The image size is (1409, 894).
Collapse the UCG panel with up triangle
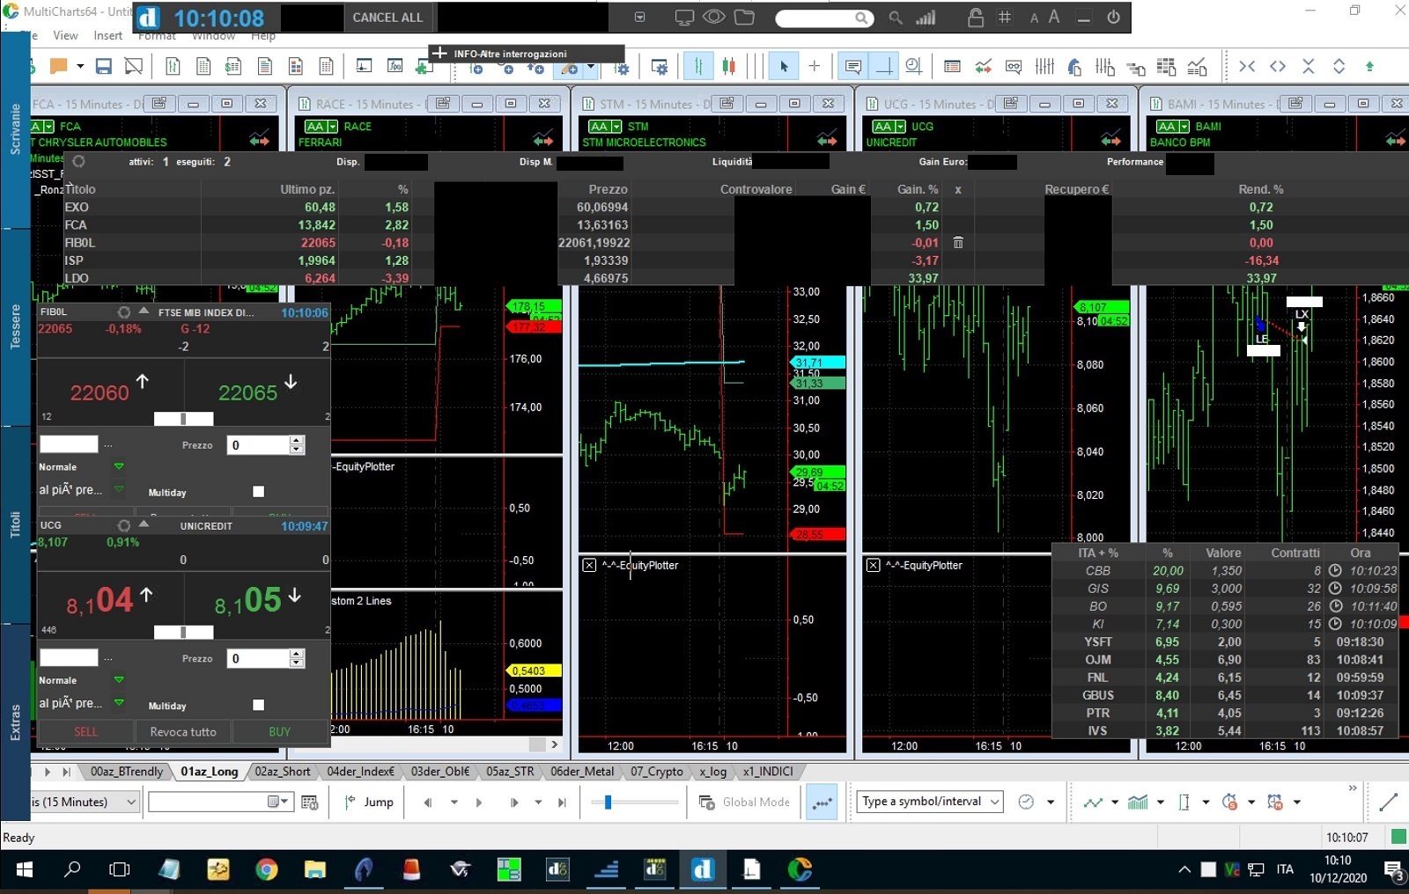tap(144, 524)
